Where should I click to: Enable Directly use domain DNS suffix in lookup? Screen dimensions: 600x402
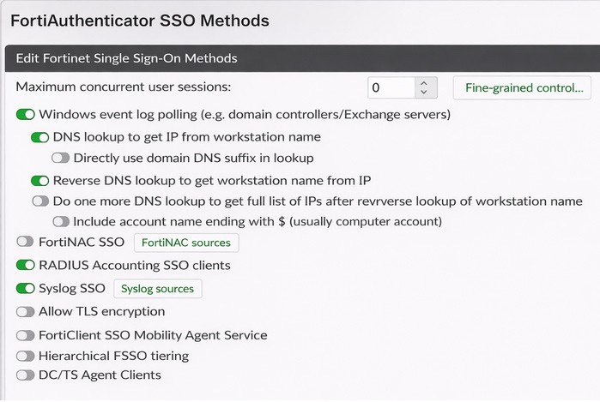(x=61, y=158)
